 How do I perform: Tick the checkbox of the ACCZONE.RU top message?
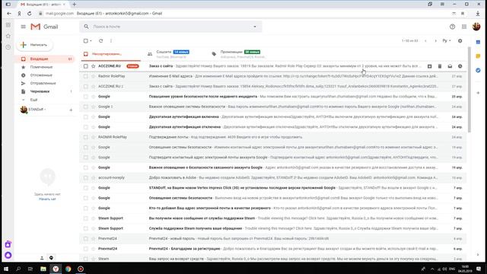86,66
